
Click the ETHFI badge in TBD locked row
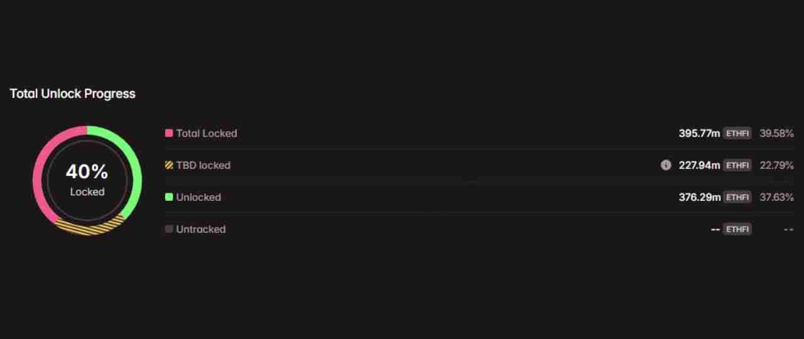737,165
